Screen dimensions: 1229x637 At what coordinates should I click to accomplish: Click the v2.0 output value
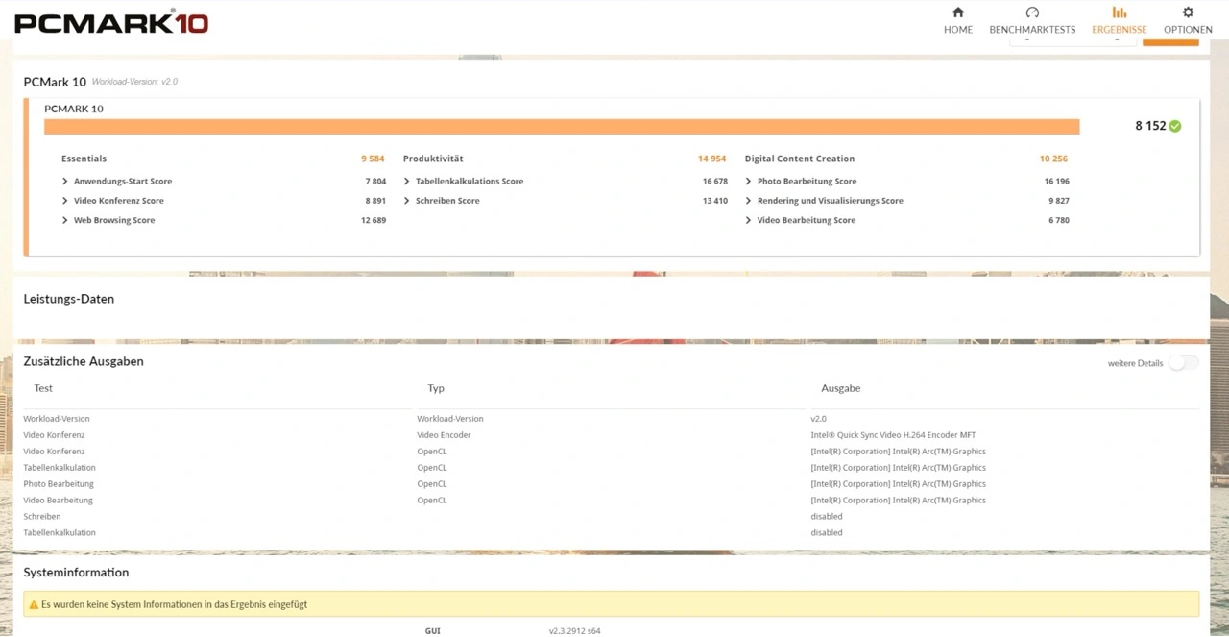coord(818,419)
